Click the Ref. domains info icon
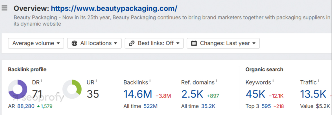The image size is (332, 115). [x=217, y=81]
